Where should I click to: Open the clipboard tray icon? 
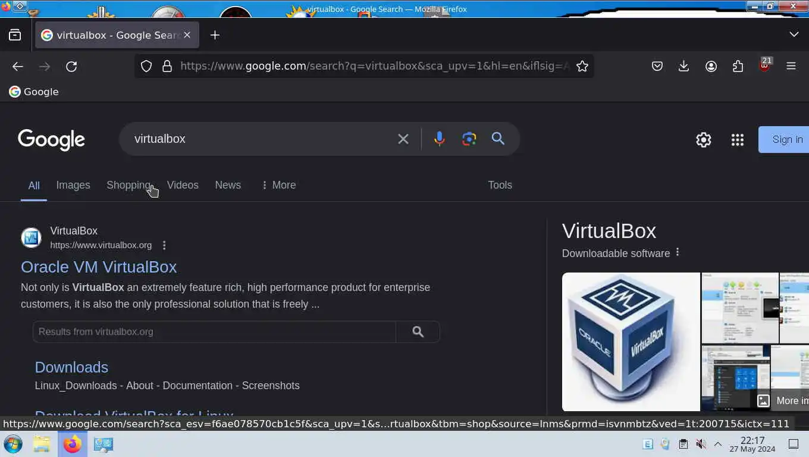tap(683, 444)
